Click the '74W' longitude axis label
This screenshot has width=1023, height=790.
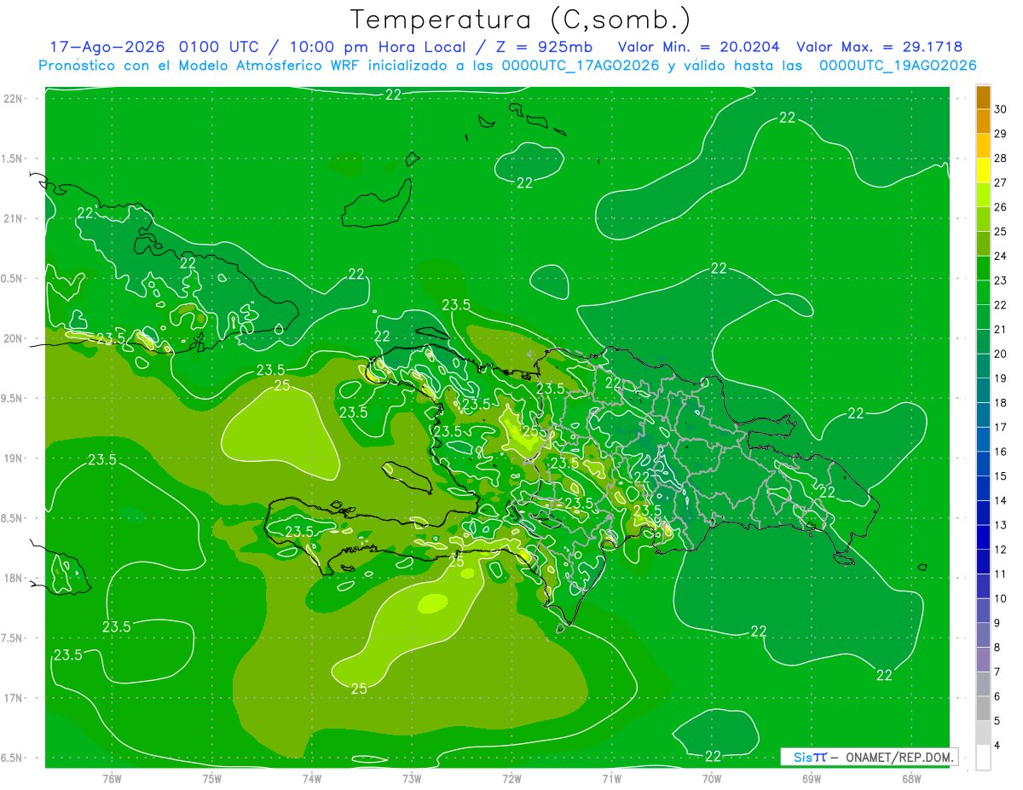click(312, 779)
